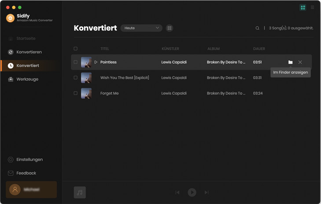Skip to next track
Viewport: 321px width, 204px height.
click(207, 192)
